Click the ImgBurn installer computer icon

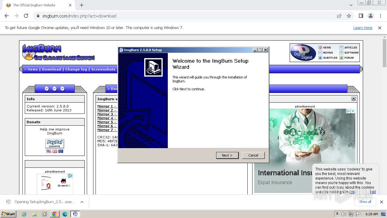pyautogui.click(x=153, y=67)
